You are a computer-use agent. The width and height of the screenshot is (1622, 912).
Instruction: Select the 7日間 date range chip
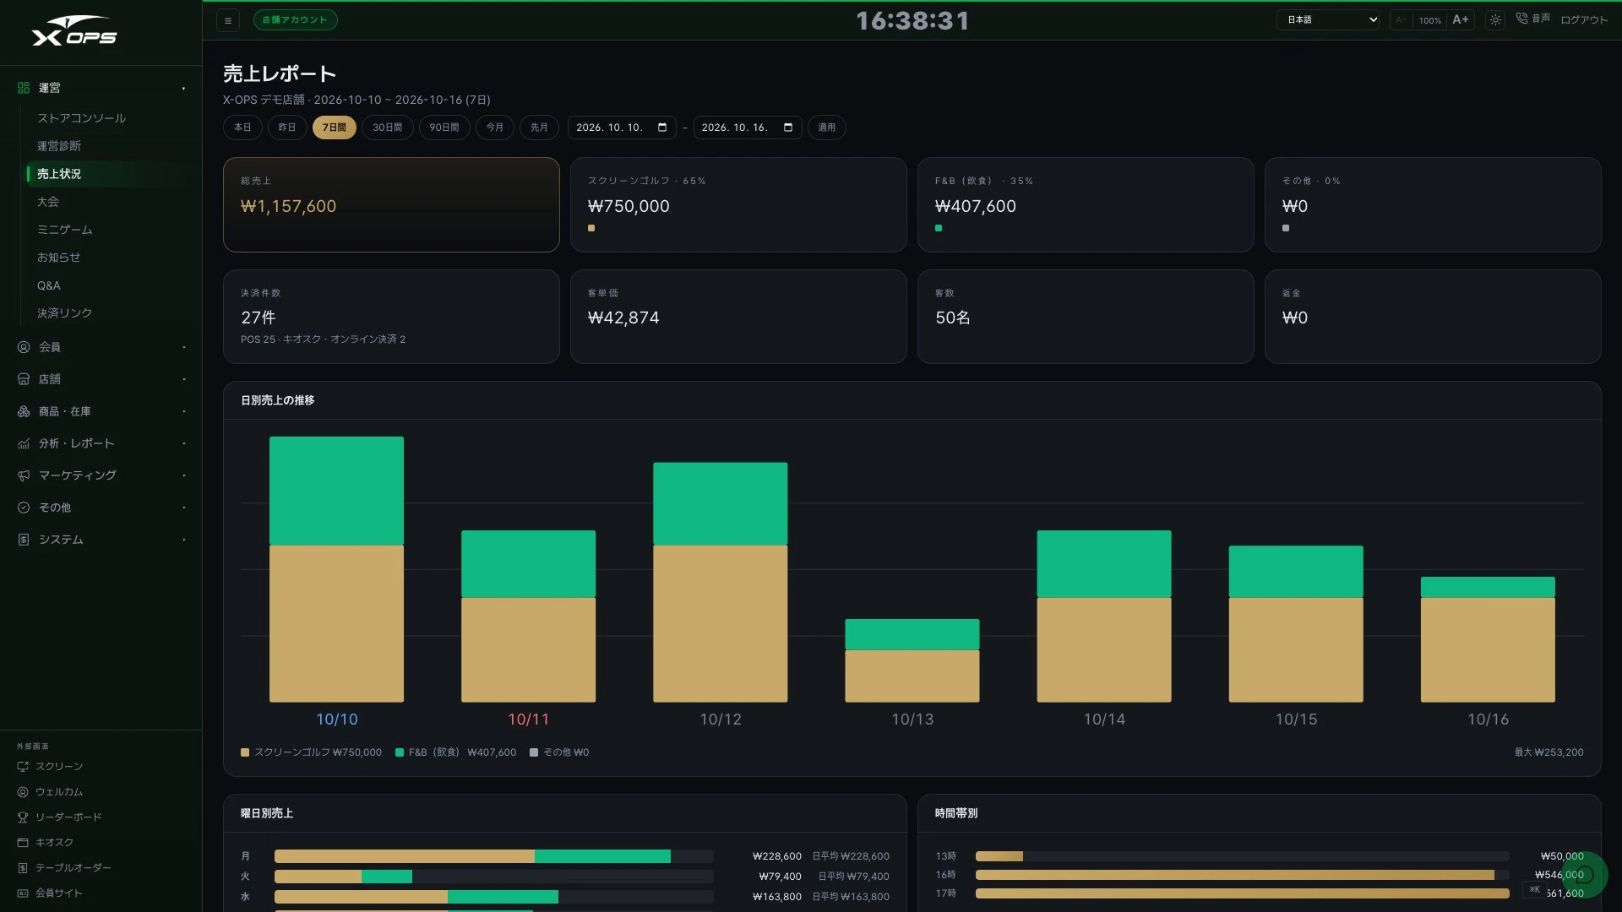pyautogui.click(x=335, y=128)
